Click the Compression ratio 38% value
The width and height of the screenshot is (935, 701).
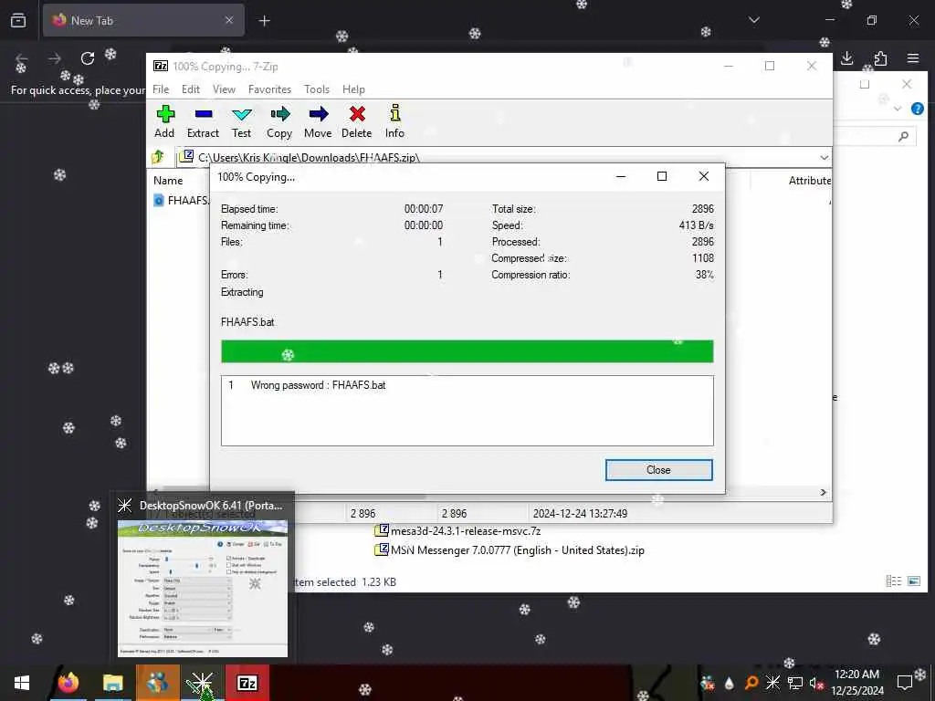coord(704,275)
